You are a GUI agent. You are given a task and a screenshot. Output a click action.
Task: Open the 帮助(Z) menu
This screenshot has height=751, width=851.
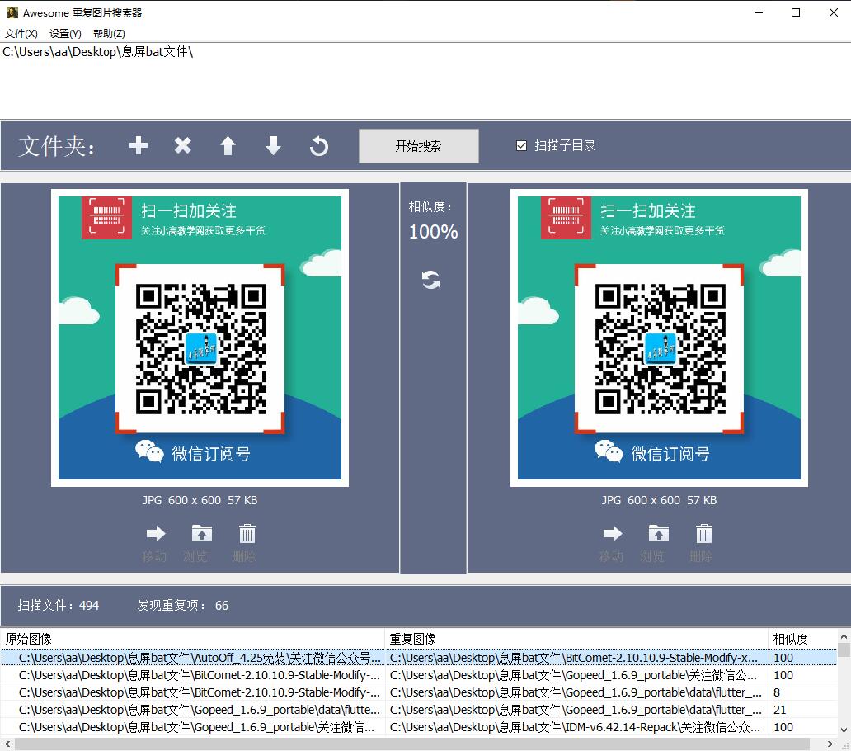pos(109,34)
